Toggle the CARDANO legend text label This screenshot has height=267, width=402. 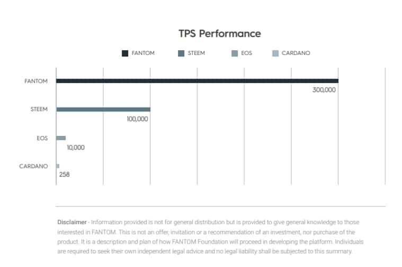[296, 53]
